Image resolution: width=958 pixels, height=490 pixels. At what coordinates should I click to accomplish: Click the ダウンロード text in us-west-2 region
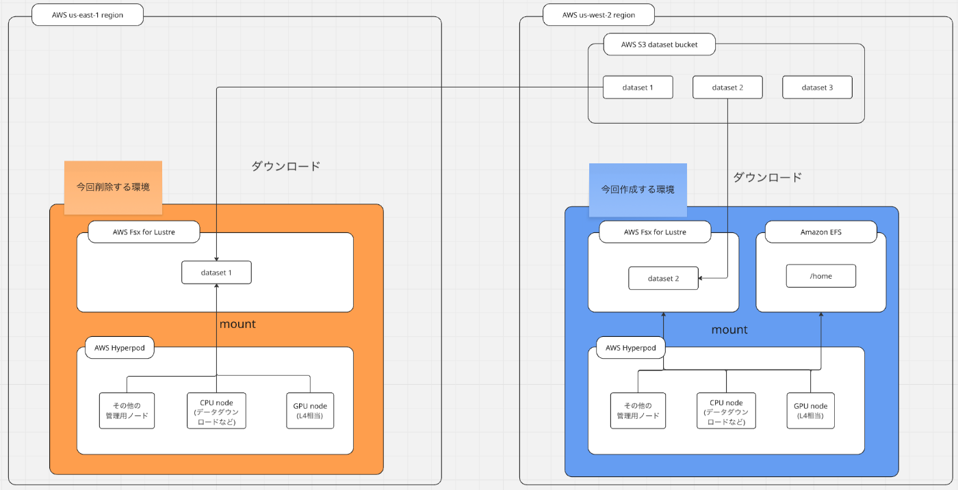click(768, 177)
